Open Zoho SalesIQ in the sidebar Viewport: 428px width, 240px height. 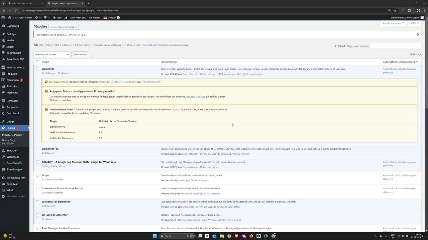pyautogui.click(x=15, y=163)
